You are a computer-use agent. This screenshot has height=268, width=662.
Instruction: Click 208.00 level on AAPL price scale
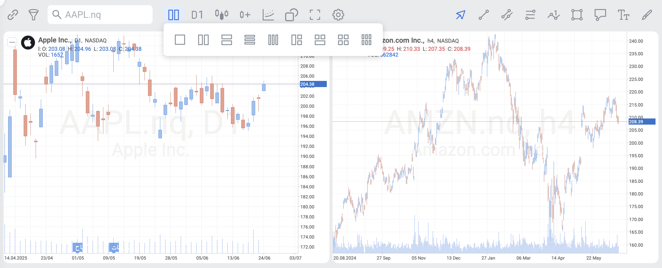pyautogui.click(x=307, y=66)
